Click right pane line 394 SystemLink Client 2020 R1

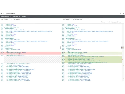(x=72, y=27)
